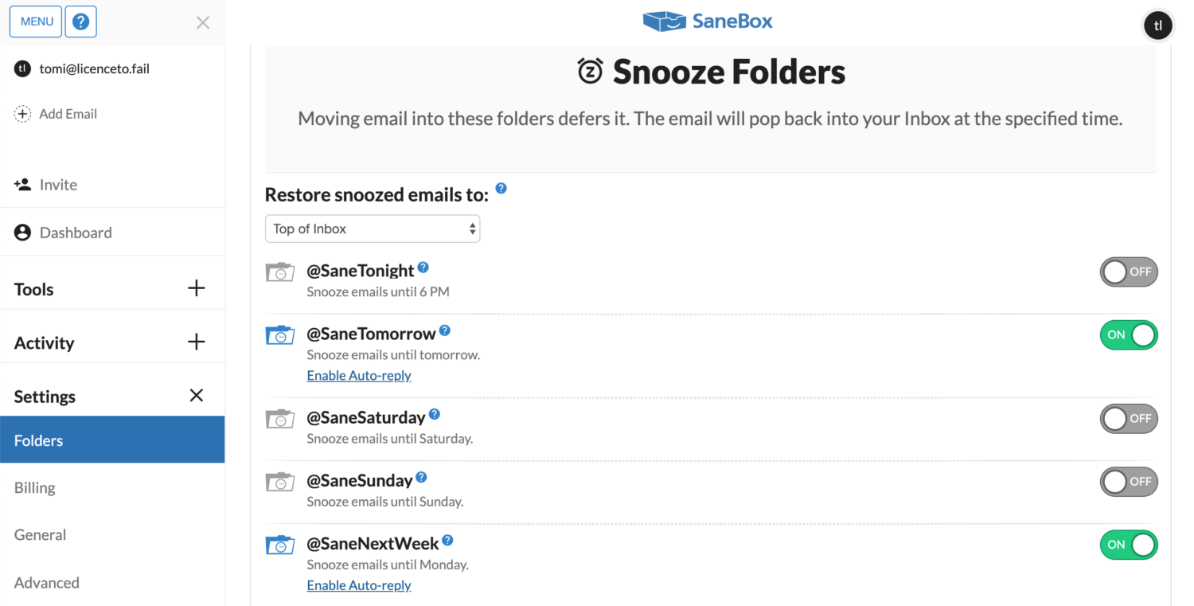Image resolution: width=1194 pixels, height=606 pixels.
Task: Click the plus icon next to Add Email
Action: [22, 114]
